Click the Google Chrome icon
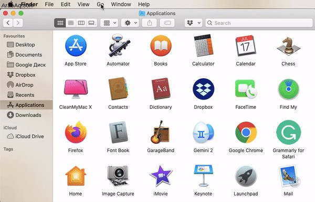 (246, 132)
